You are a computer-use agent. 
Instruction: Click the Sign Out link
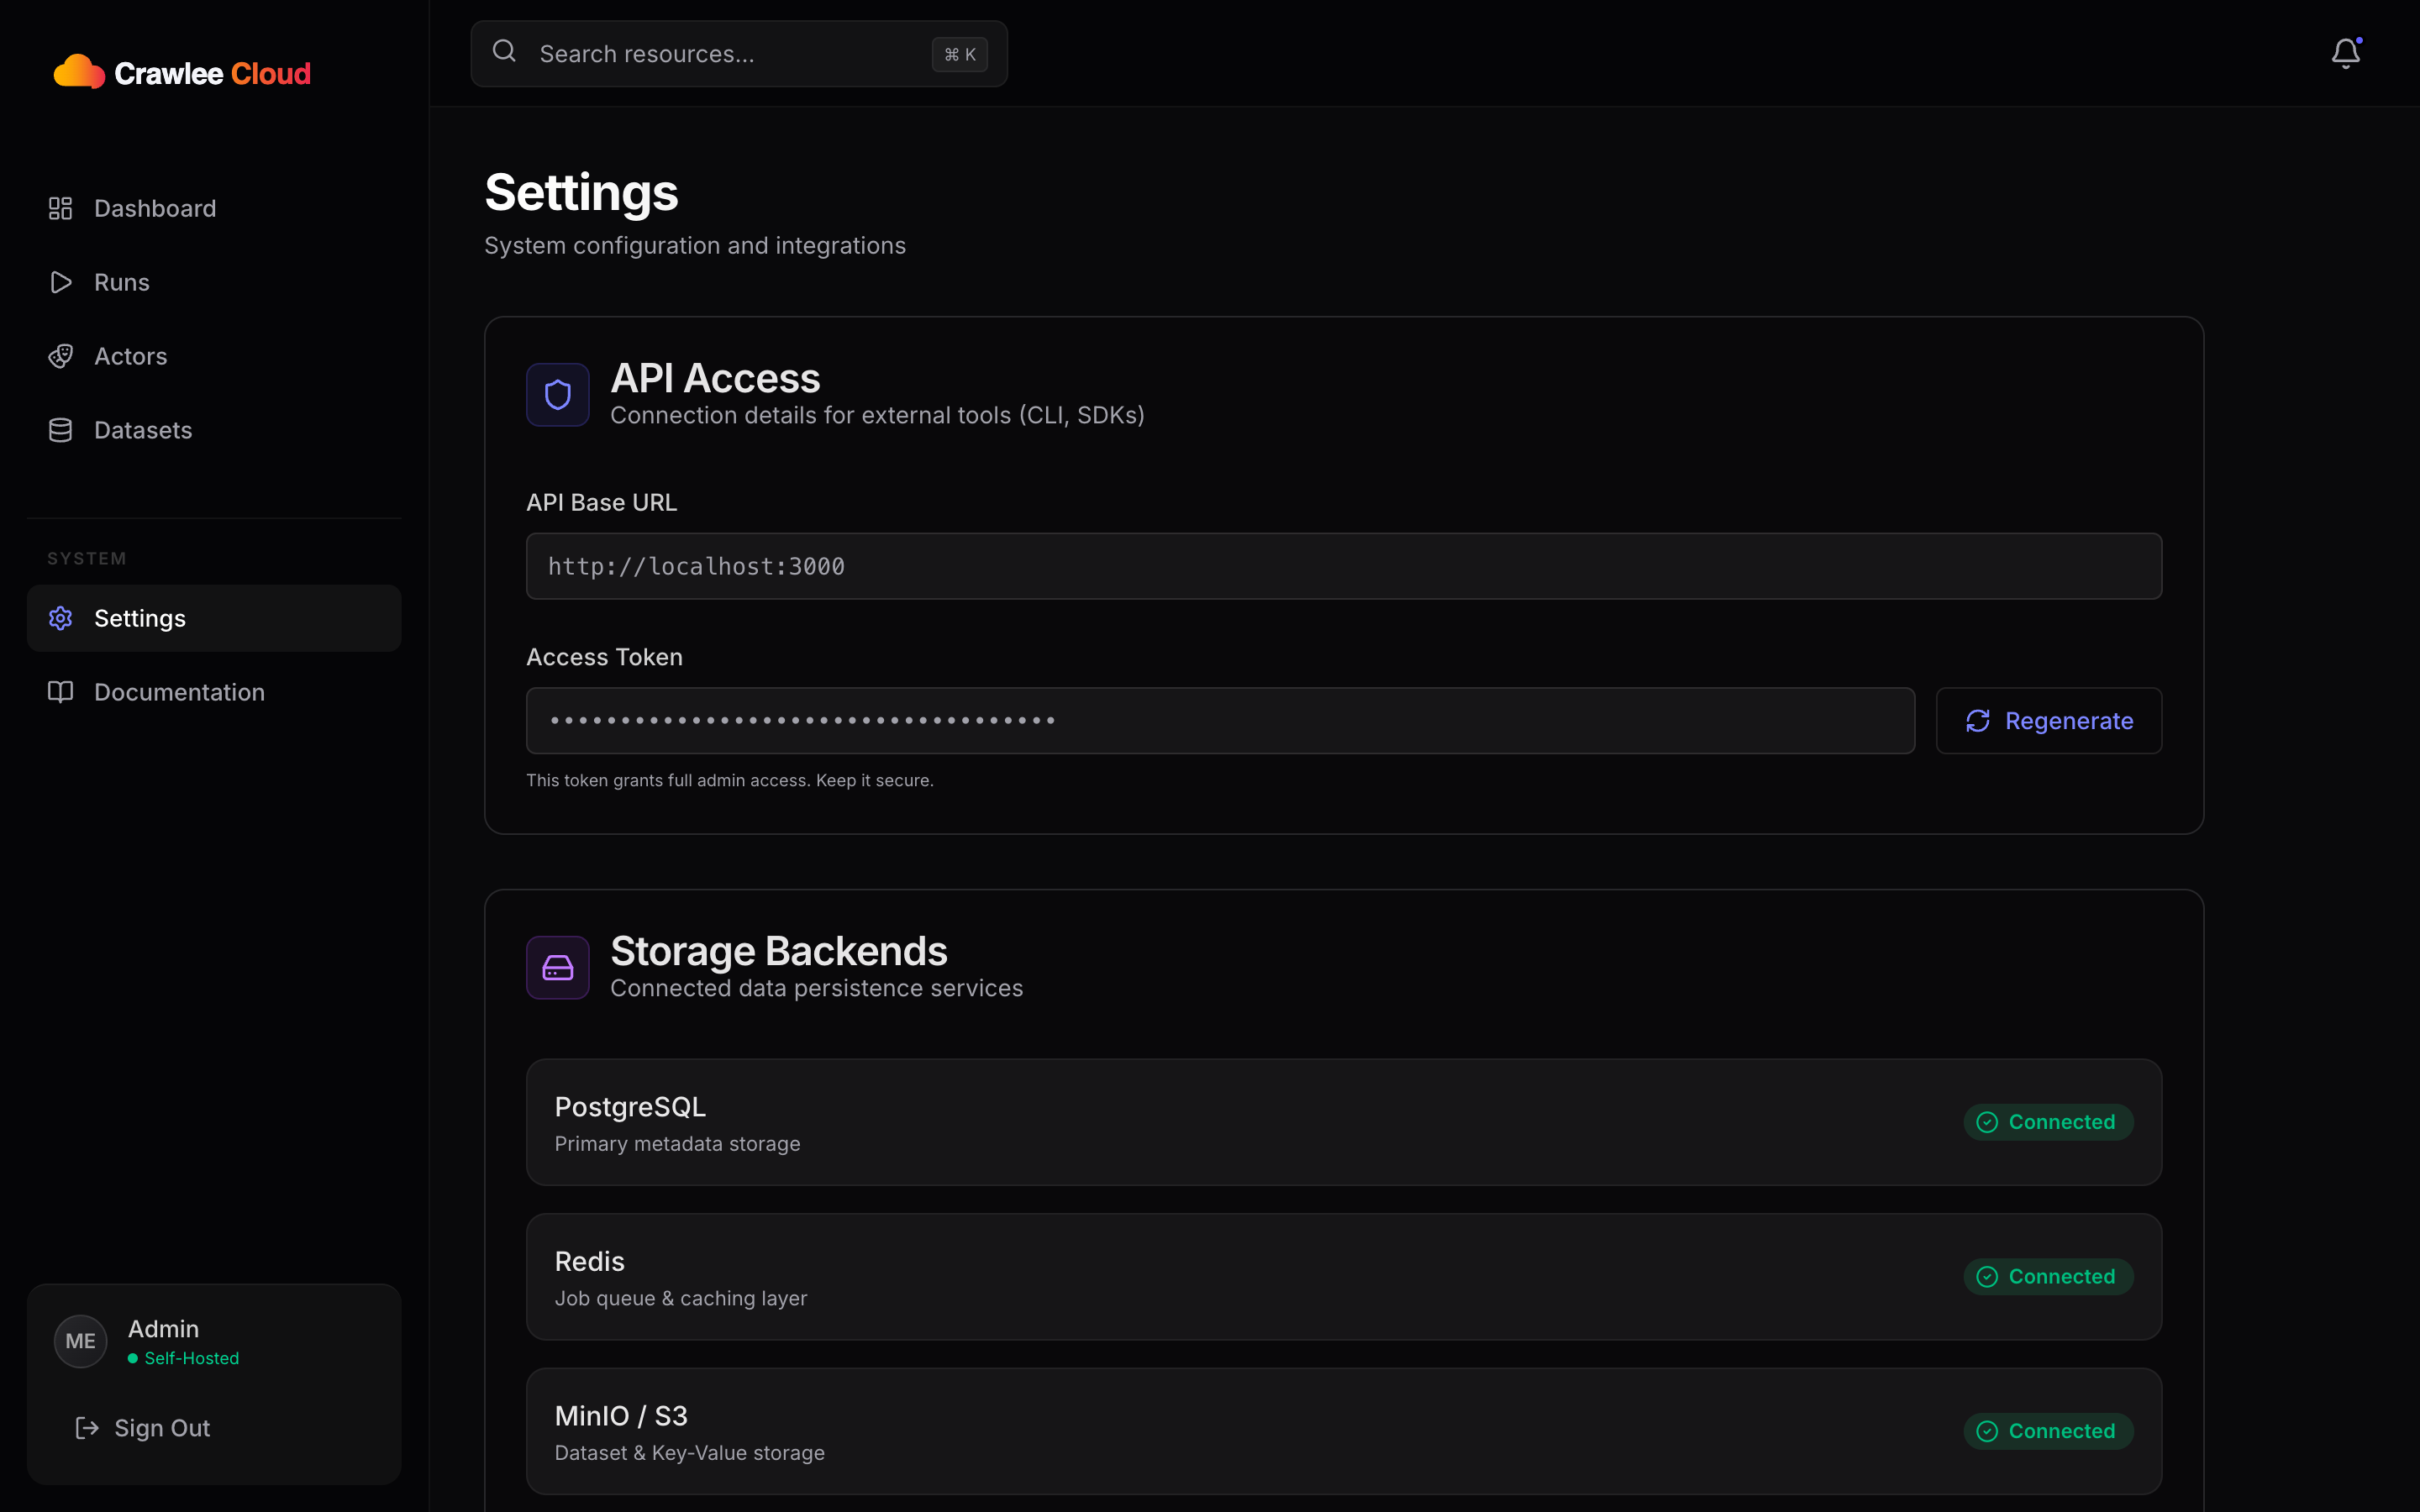(161, 1427)
